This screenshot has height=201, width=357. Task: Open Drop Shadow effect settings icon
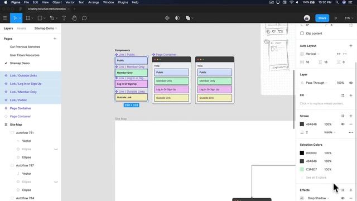(302, 198)
